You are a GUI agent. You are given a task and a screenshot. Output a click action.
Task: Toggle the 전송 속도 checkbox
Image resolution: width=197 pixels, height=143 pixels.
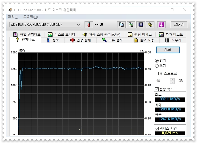(157, 89)
